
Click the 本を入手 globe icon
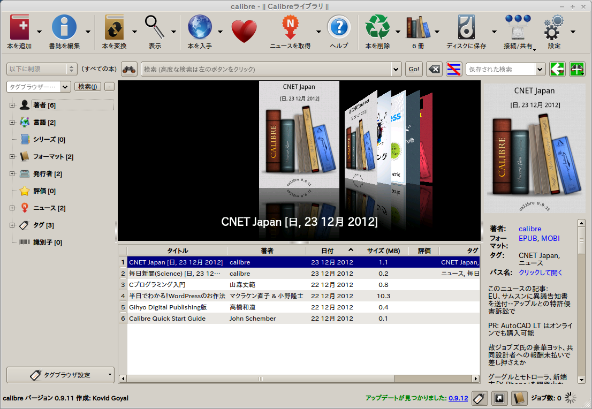coord(200,27)
